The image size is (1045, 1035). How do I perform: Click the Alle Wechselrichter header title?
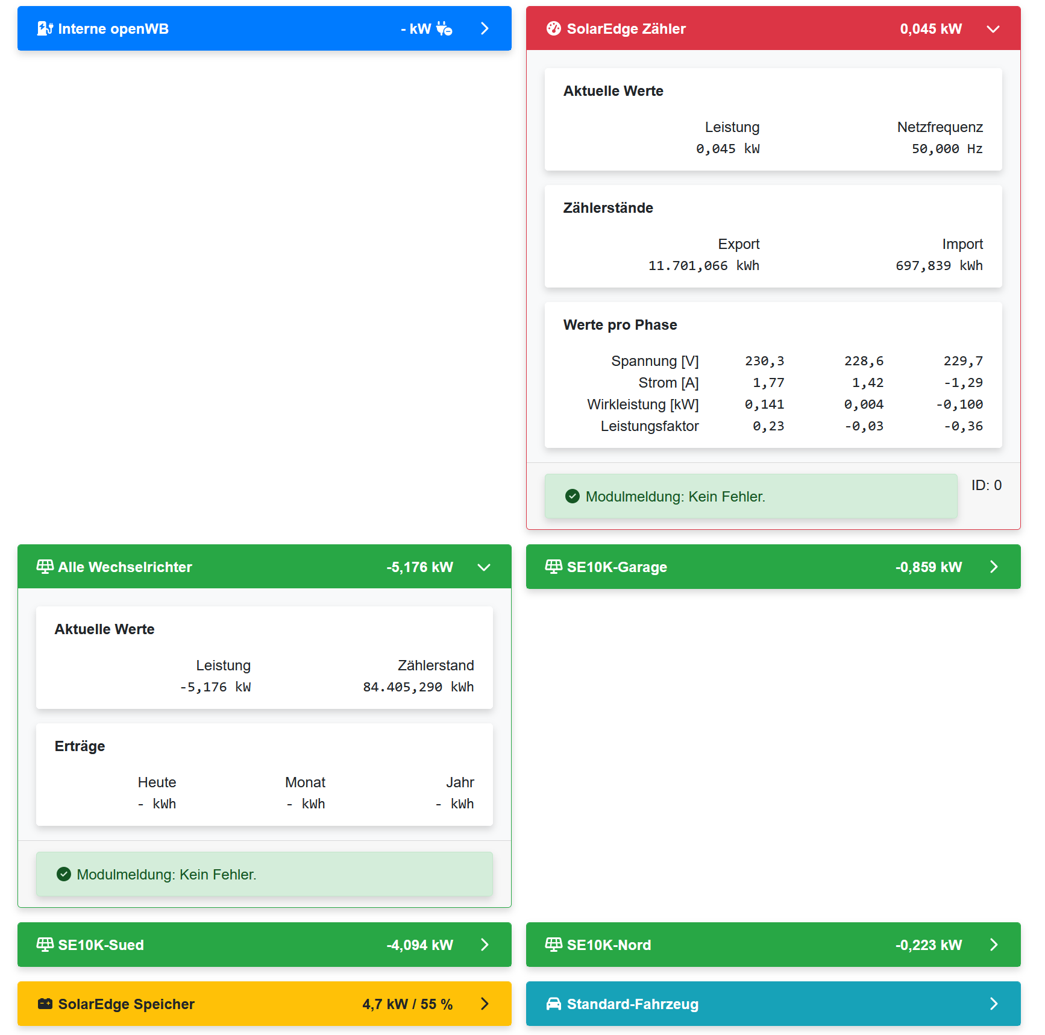pos(125,567)
